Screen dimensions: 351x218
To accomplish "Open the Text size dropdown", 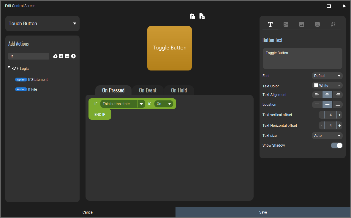I will (x=327, y=135).
